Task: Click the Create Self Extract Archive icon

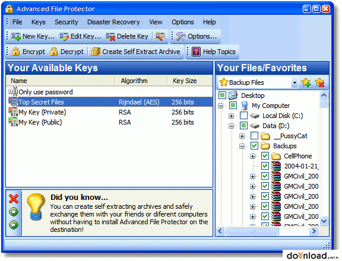Action: 96,52
